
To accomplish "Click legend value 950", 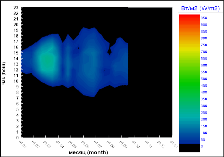I will click(204, 18).
